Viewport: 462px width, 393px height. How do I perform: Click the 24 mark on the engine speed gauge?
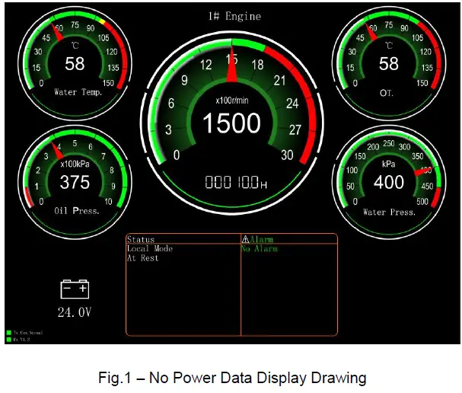[292, 104]
